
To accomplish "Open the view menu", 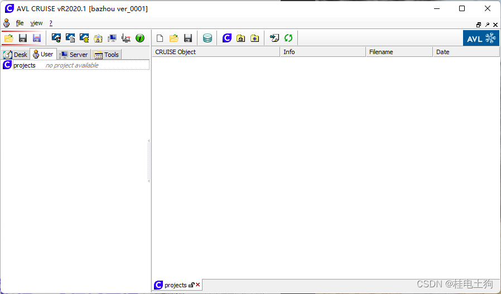I will coord(36,23).
